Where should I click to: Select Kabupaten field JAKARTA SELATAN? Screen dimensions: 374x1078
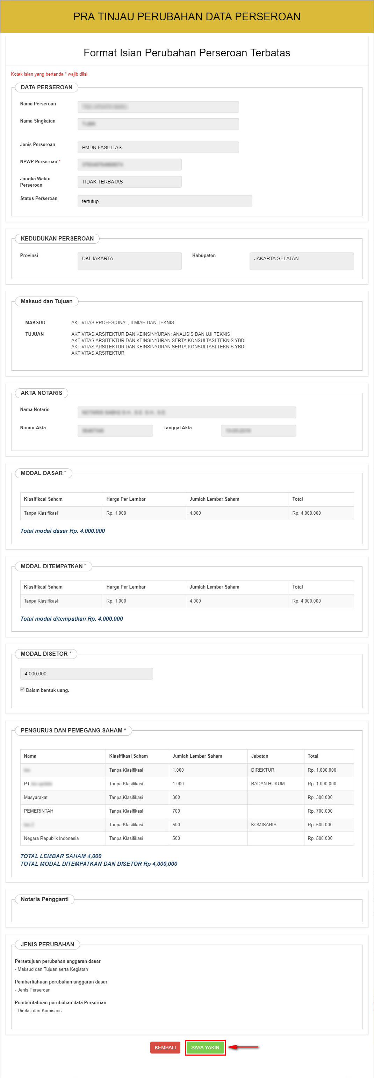301,261
